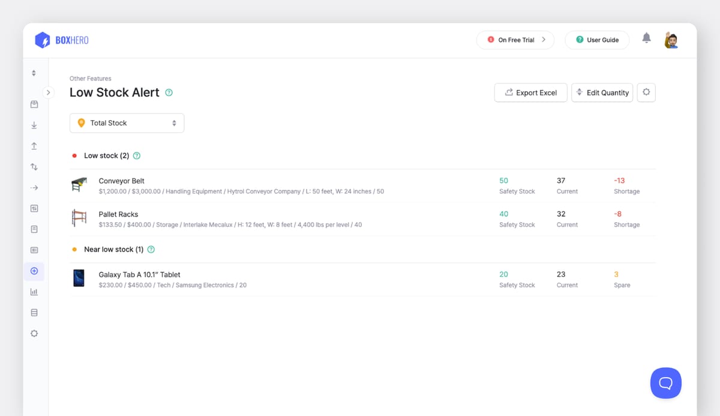
Task: Click the help icon beside Low Stock Alert title
Action: pyautogui.click(x=169, y=92)
